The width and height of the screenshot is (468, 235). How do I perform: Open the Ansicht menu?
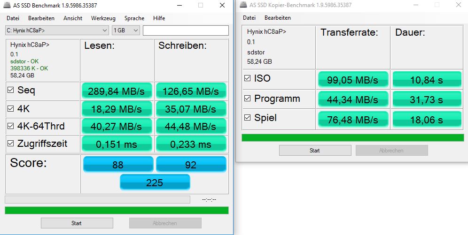73,18
